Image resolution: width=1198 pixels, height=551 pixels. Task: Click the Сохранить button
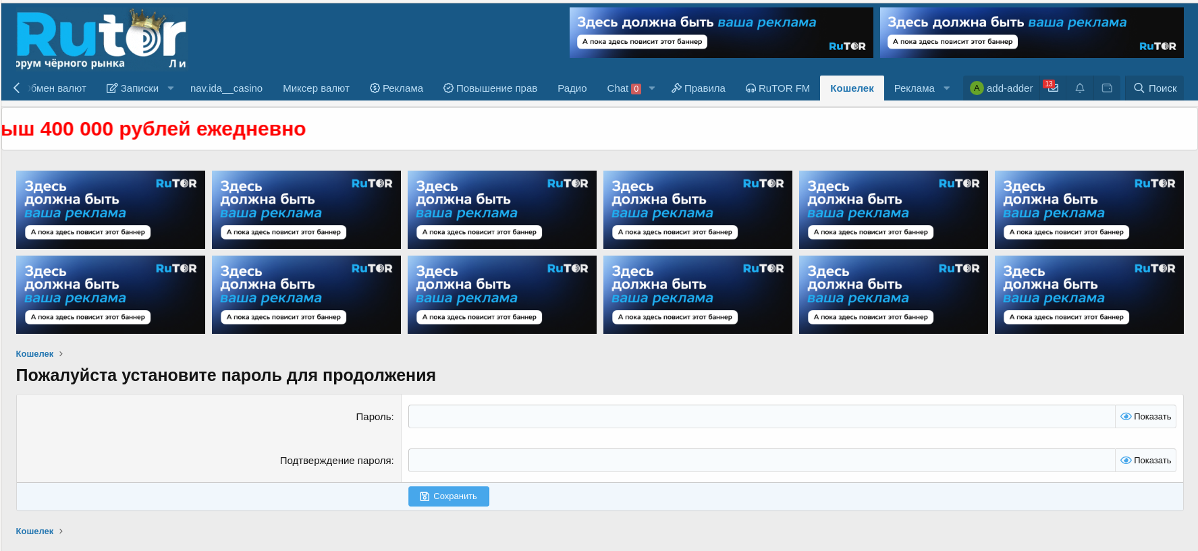click(x=448, y=496)
